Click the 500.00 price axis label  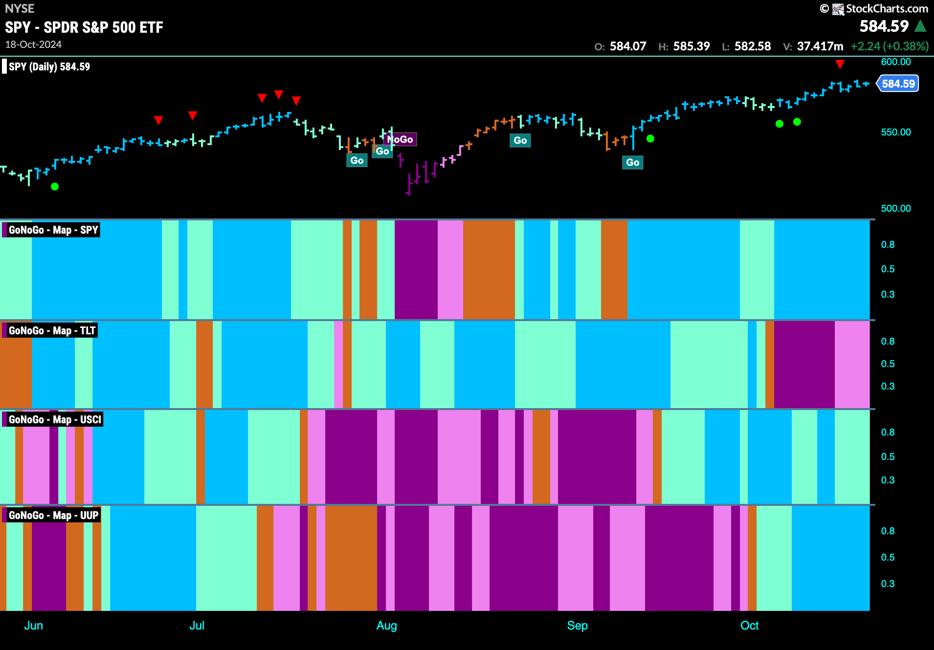[896, 209]
